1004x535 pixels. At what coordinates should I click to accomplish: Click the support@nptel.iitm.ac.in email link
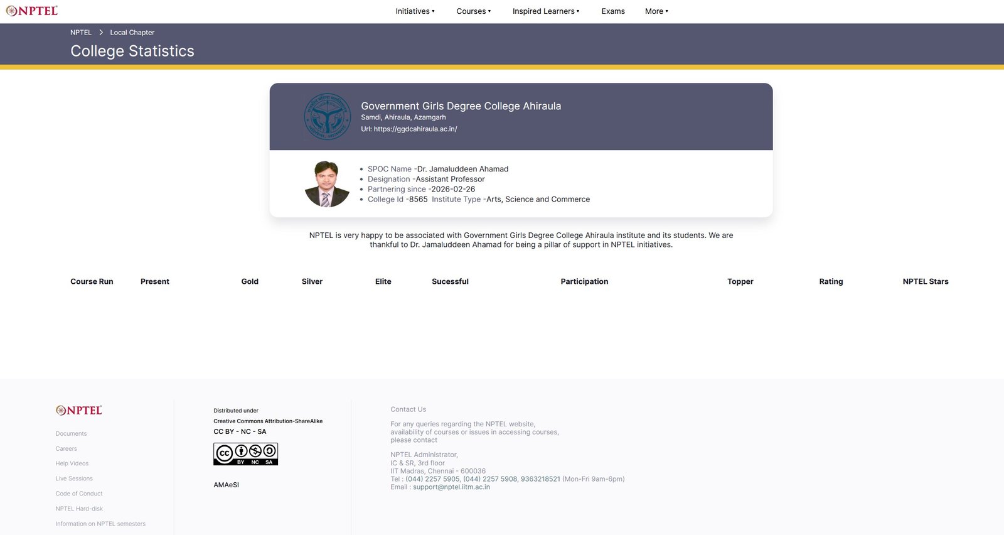pyautogui.click(x=451, y=487)
